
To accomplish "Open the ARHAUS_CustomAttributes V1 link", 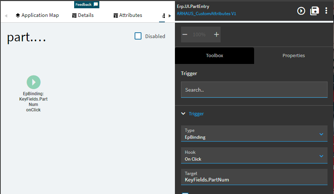I will coord(206,14).
